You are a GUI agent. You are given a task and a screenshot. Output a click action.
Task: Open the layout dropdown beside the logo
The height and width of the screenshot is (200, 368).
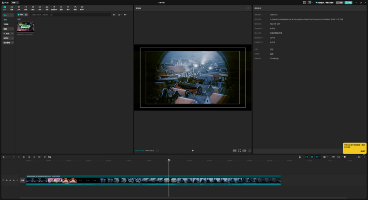[x=15, y=2]
